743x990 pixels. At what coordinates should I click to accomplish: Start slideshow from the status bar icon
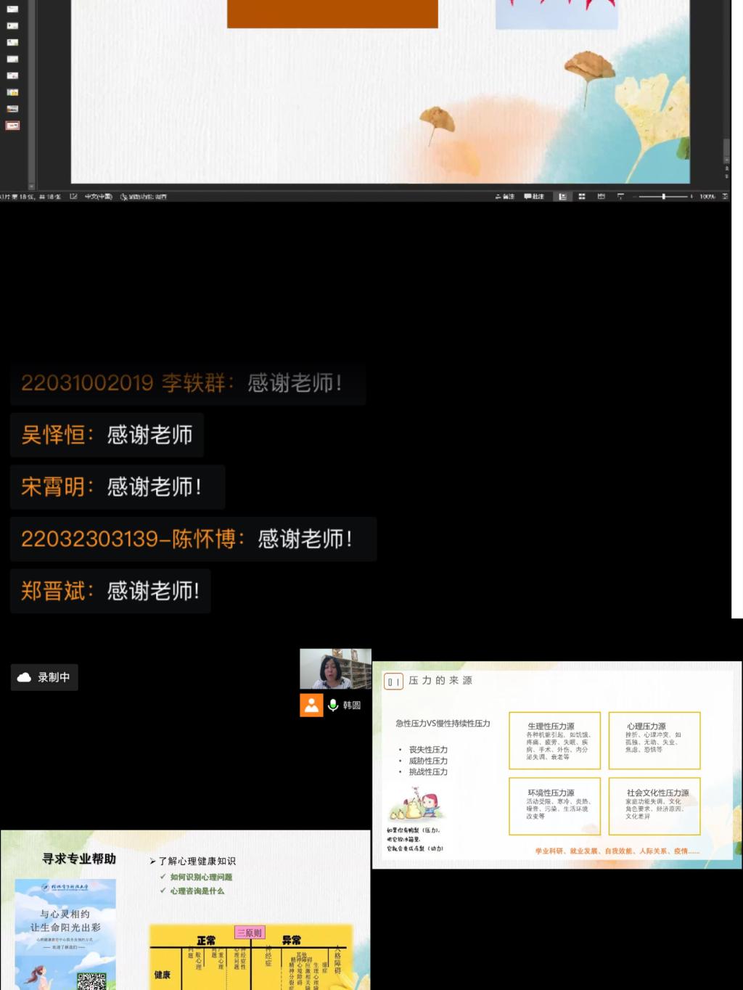coord(620,196)
